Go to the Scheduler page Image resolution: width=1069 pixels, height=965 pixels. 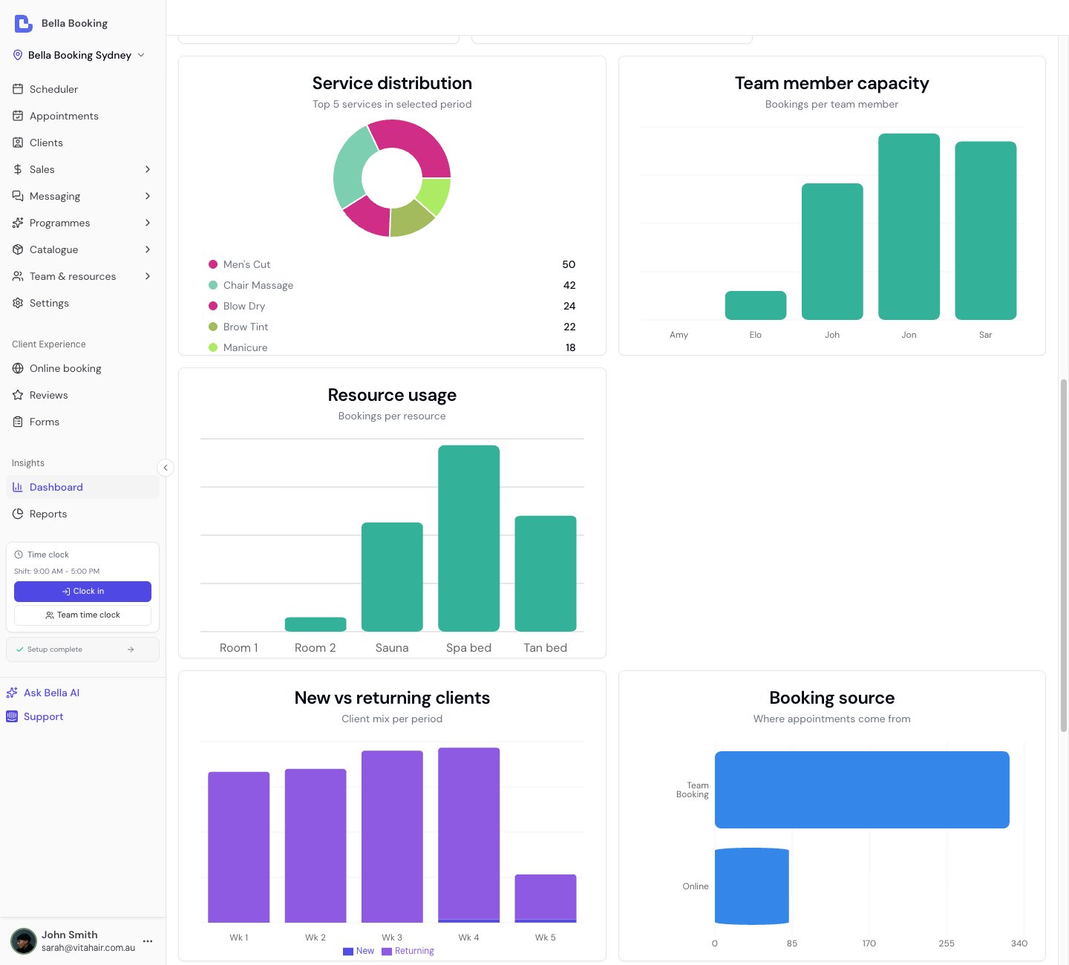82,89
